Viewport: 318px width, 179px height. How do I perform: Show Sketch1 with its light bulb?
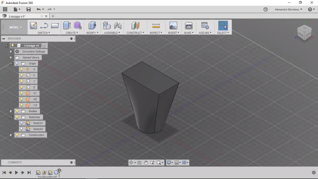coord(22,123)
